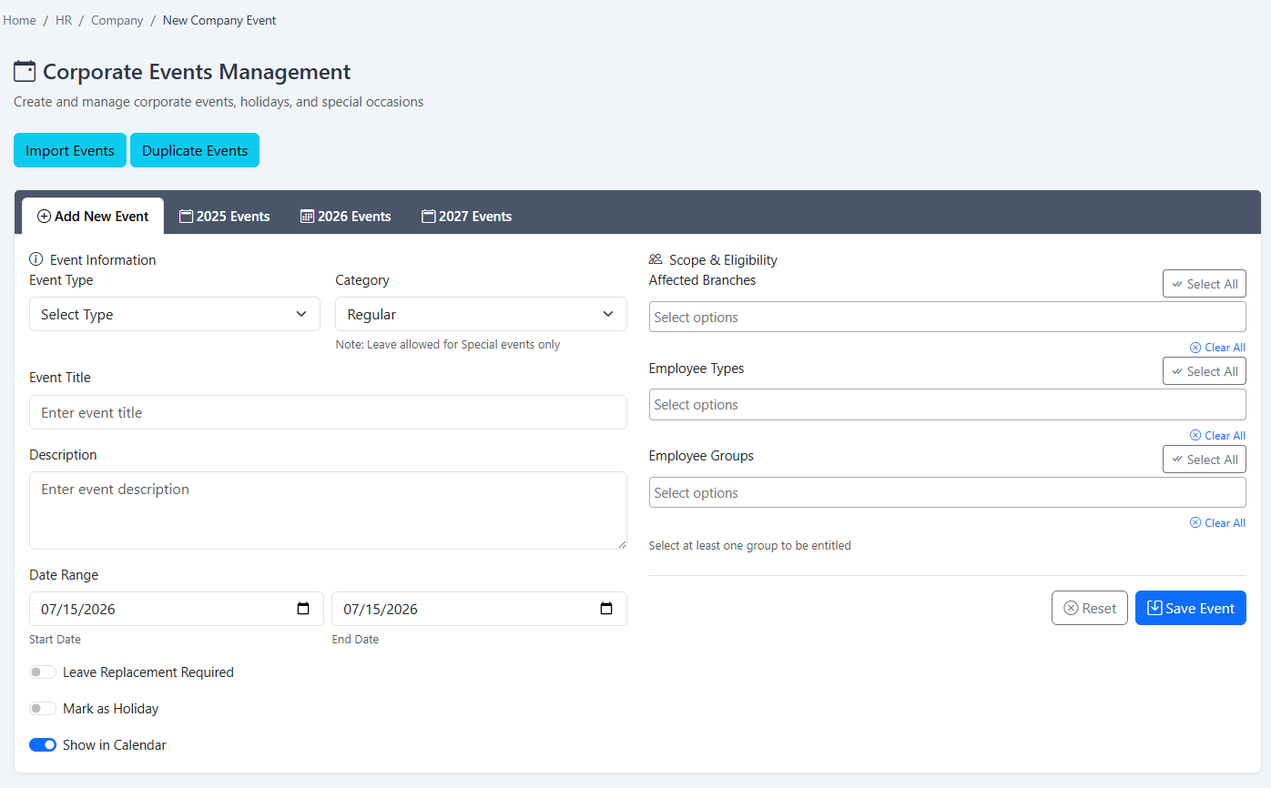The width and height of the screenshot is (1271, 788).
Task: Click the Description textarea resize handle
Action: [622, 544]
